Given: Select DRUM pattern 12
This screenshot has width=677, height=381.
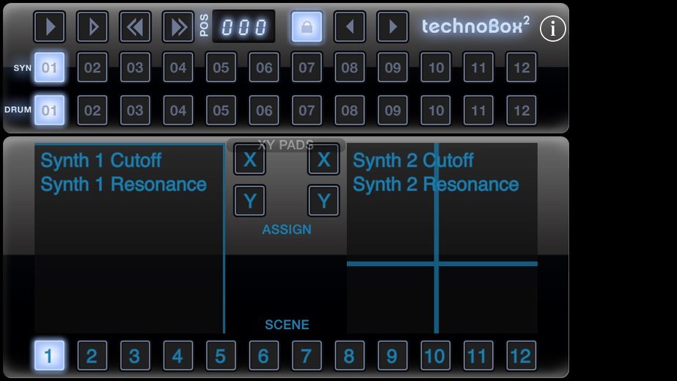Looking at the screenshot, I should click(x=522, y=111).
